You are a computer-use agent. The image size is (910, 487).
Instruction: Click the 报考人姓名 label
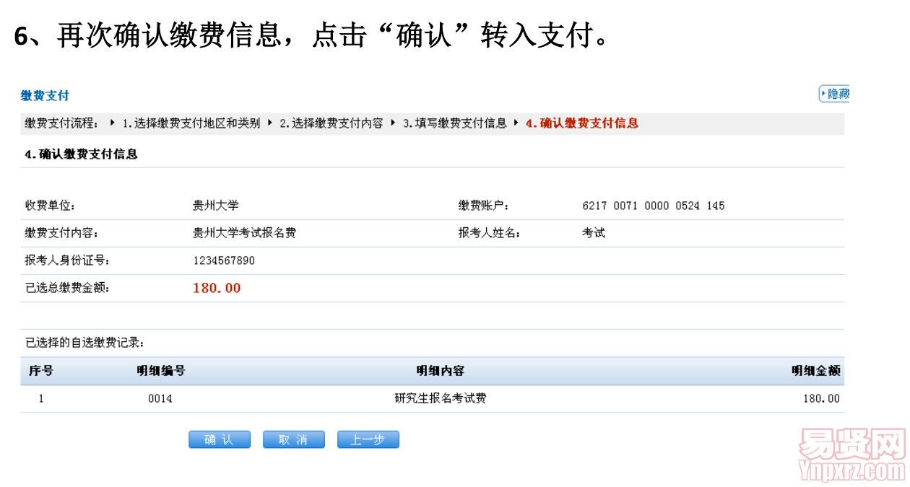489,233
